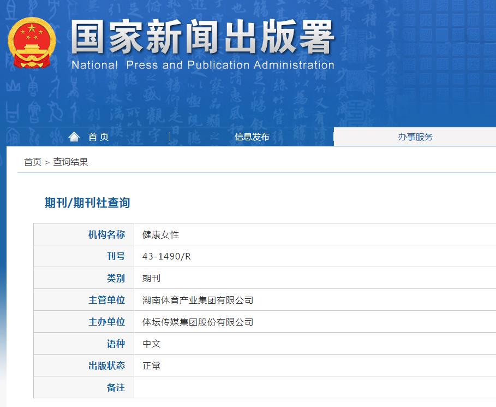Screen dimensions: 496x407
Task: Click the English subtitle of the administration
Action: click(202, 65)
